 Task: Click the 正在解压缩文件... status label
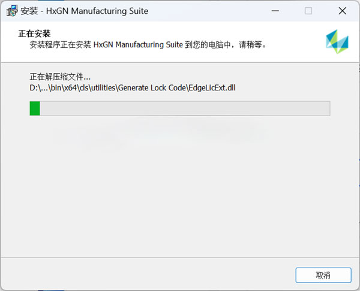(x=60, y=77)
